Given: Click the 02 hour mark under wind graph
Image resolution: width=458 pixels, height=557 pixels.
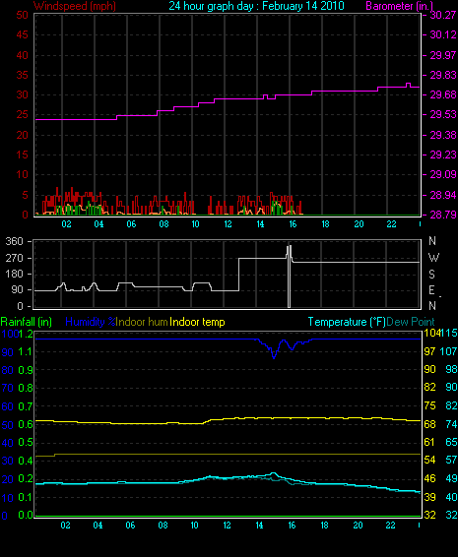Looking at the screenshot, I should pos(67,224).
